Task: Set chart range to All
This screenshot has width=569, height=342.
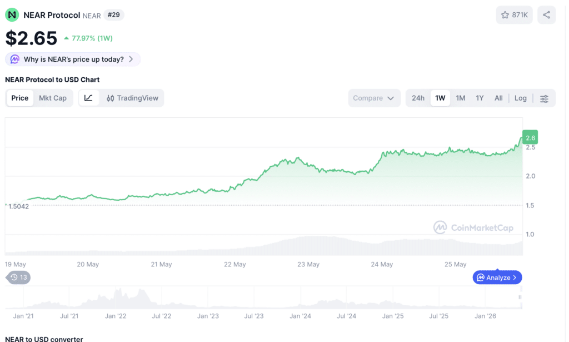Action: [x=498, y=98]
